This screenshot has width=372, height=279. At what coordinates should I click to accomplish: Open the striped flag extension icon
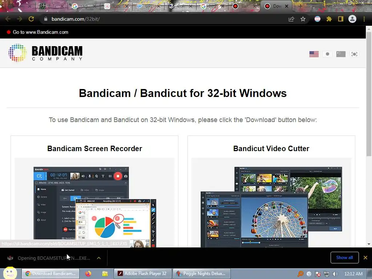point(318,19)
